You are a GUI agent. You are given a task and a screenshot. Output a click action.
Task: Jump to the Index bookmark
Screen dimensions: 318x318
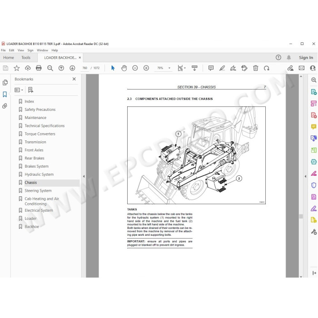[x=29, y=101]
